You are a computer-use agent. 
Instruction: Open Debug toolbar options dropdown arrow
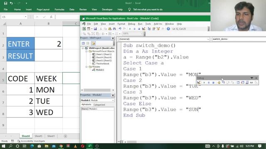(x=252, y=78)
